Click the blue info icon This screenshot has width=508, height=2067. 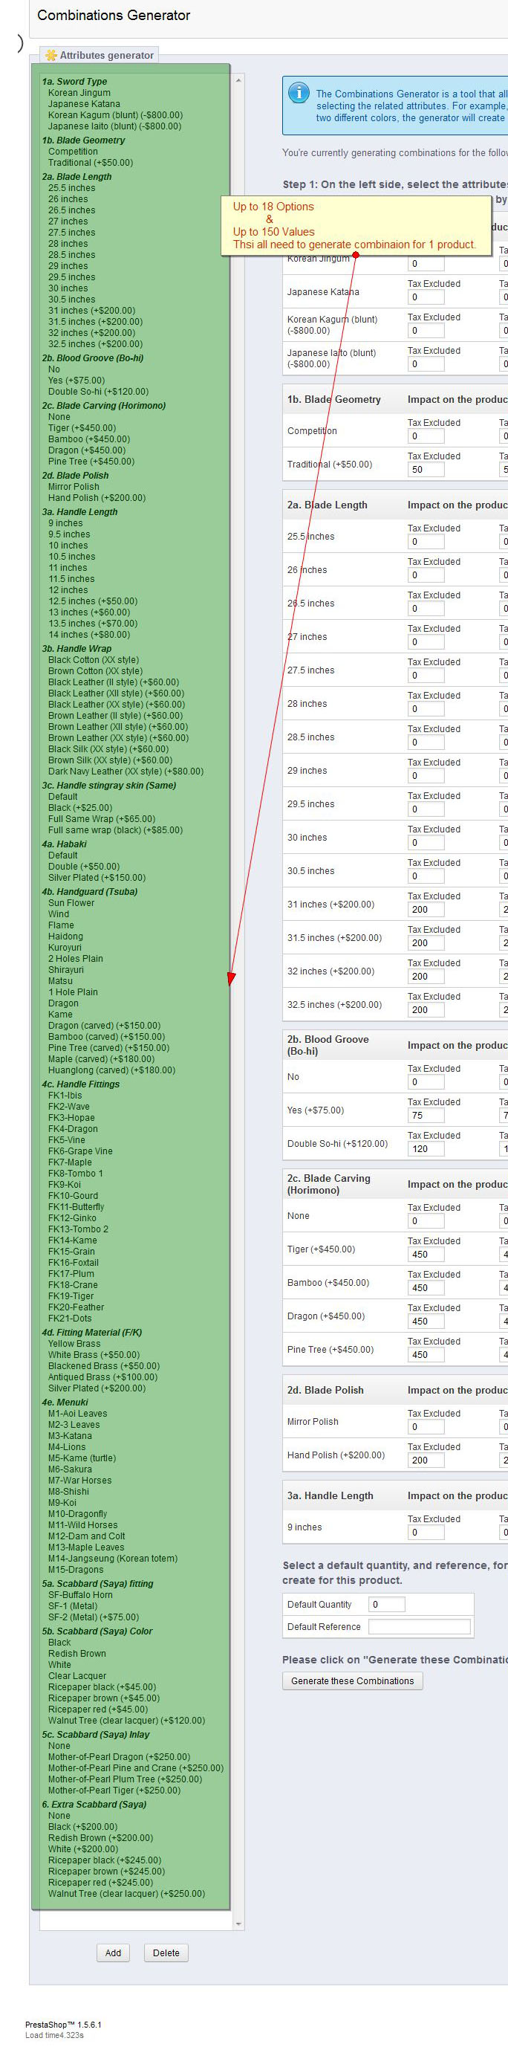[298, 93]
